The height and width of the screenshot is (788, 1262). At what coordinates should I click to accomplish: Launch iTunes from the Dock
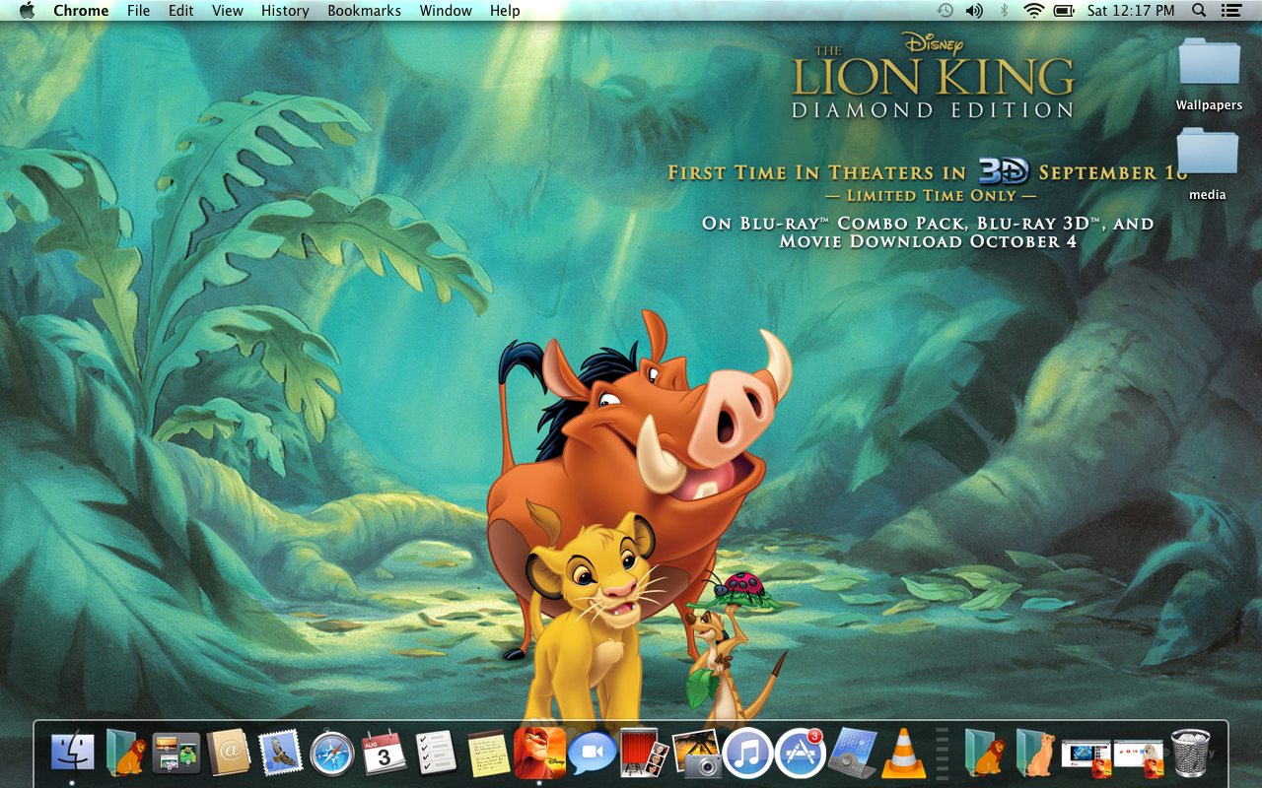pyautogui.click(x=747, y=755)
